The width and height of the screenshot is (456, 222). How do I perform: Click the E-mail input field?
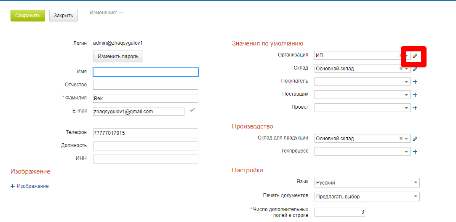[139, 112]
